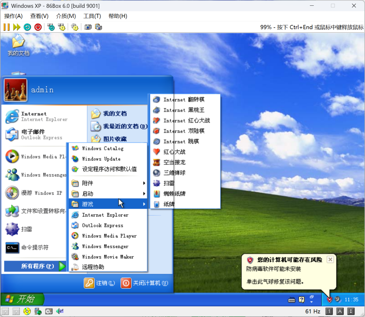Image resolution: width=365 pixels, height=317 pixels.
Task: Click sound status bar icon
Action: pos(60,311)
